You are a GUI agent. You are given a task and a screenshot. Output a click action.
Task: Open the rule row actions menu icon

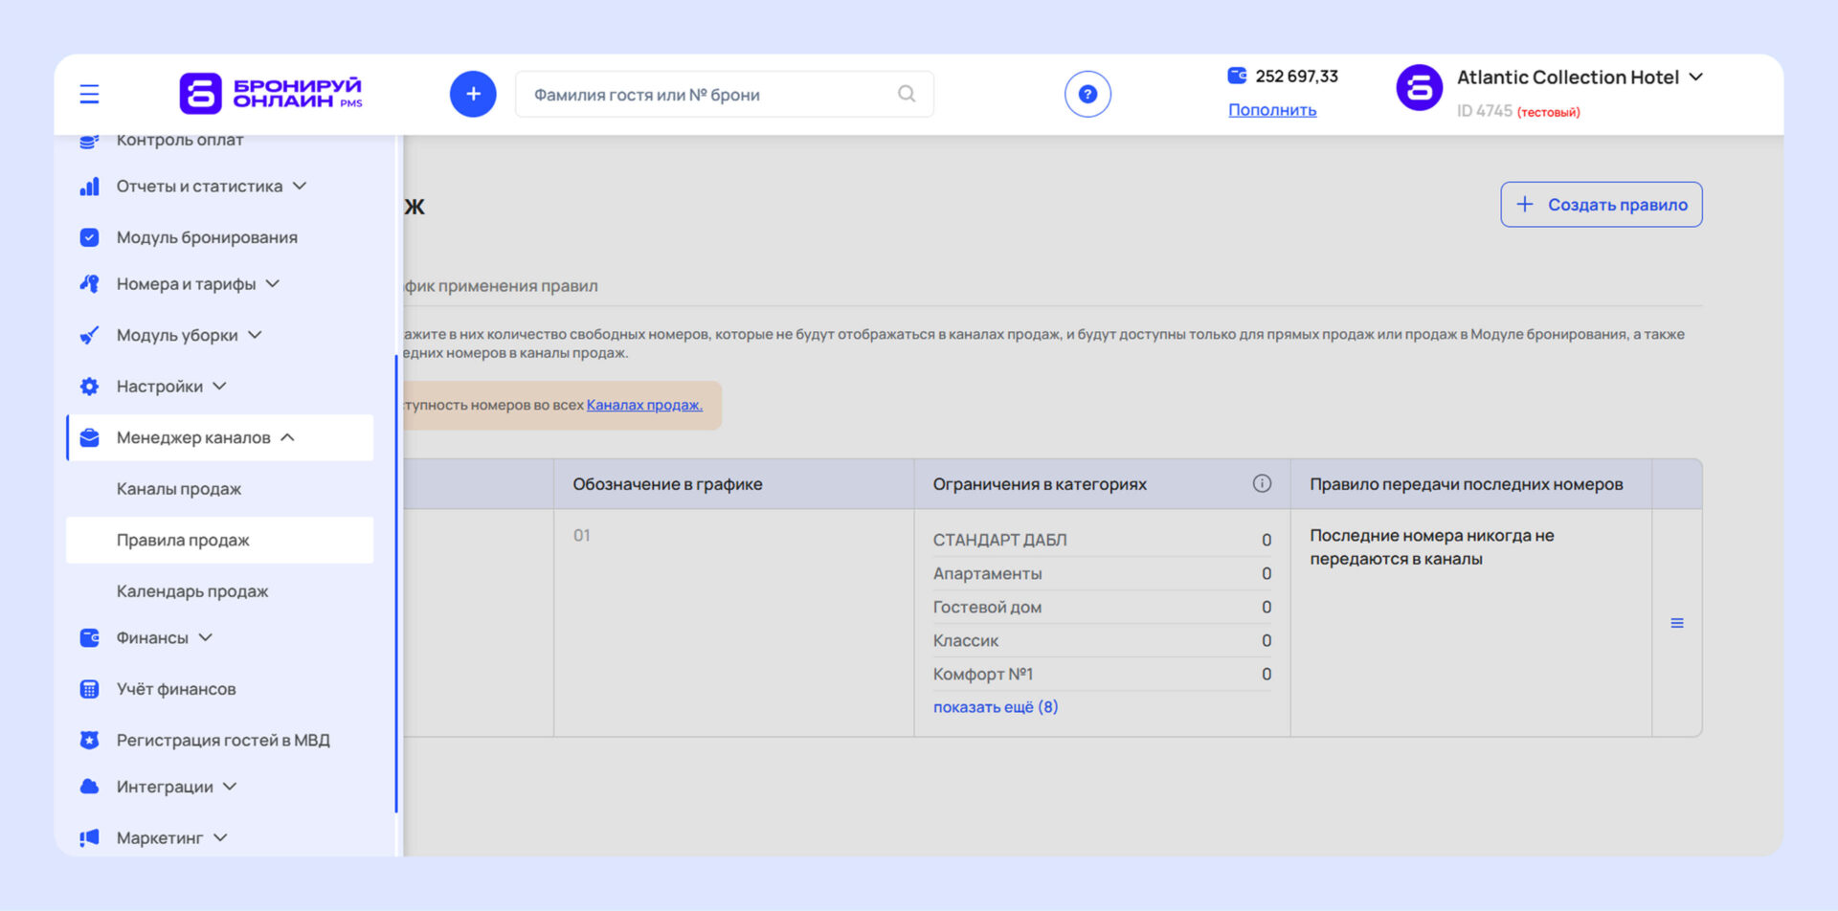tap(1676, 623)
